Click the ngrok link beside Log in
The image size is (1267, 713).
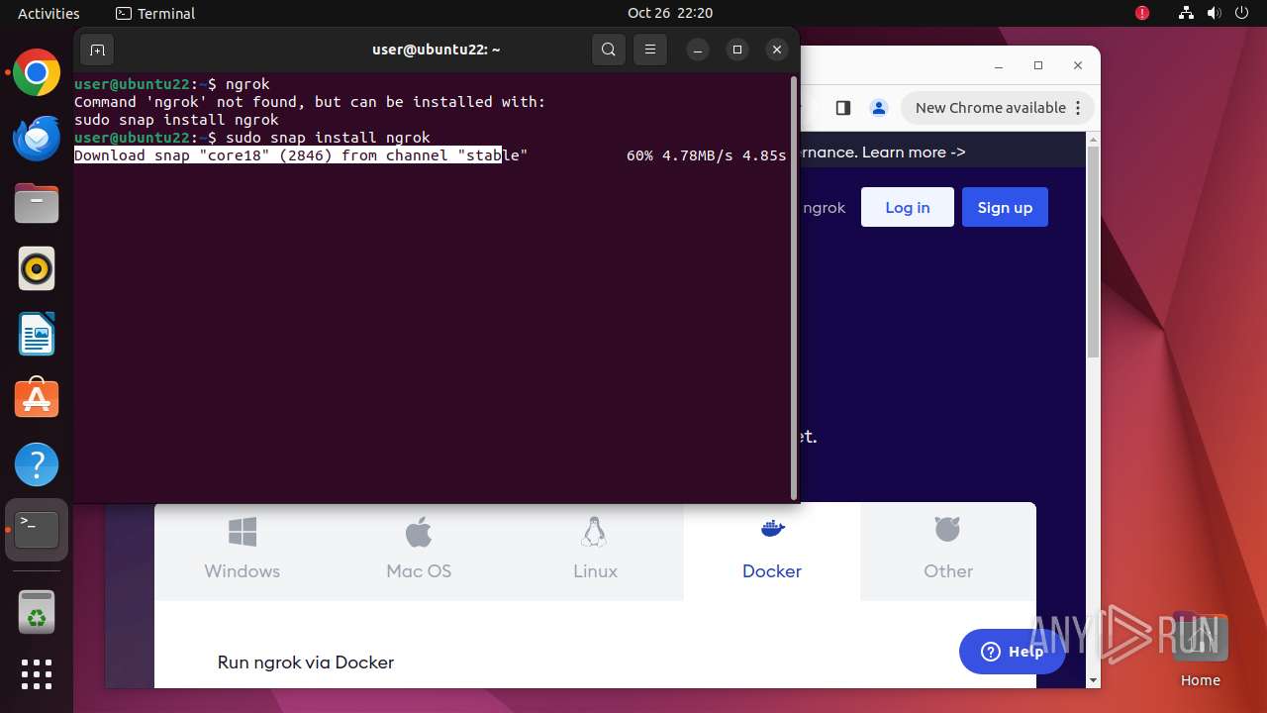824,208
